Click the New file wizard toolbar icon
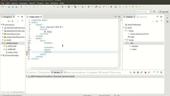The width and height of the screenshot is (170, 96). coord(3,7)
